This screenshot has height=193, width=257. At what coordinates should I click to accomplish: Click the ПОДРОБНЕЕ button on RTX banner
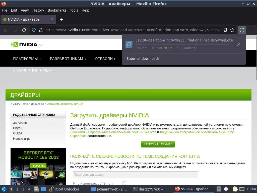pos(38,166)
